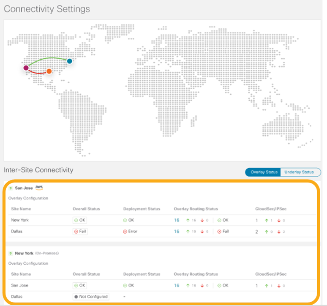This screenshot has width=327, height=306.
Task: Open overlay routing count 16 for San Jose row
Action: 177,285
